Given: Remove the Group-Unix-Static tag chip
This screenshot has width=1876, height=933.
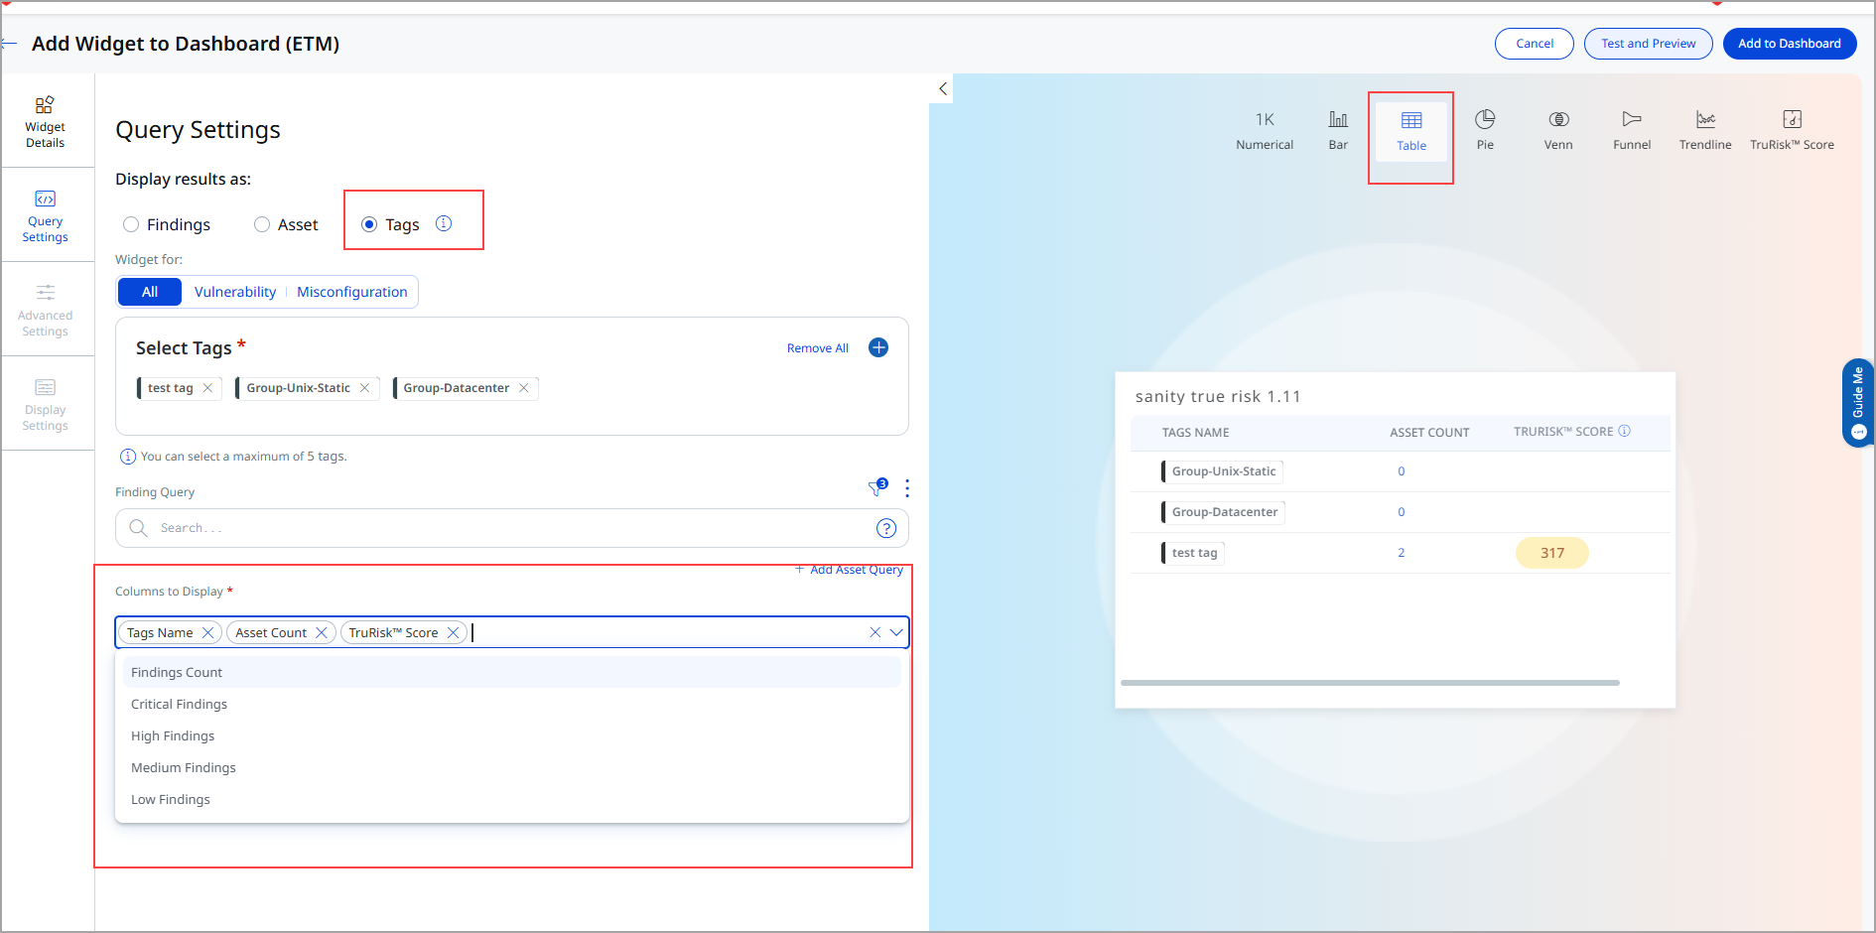Looking at the screenshot, I should coord(364,388).
